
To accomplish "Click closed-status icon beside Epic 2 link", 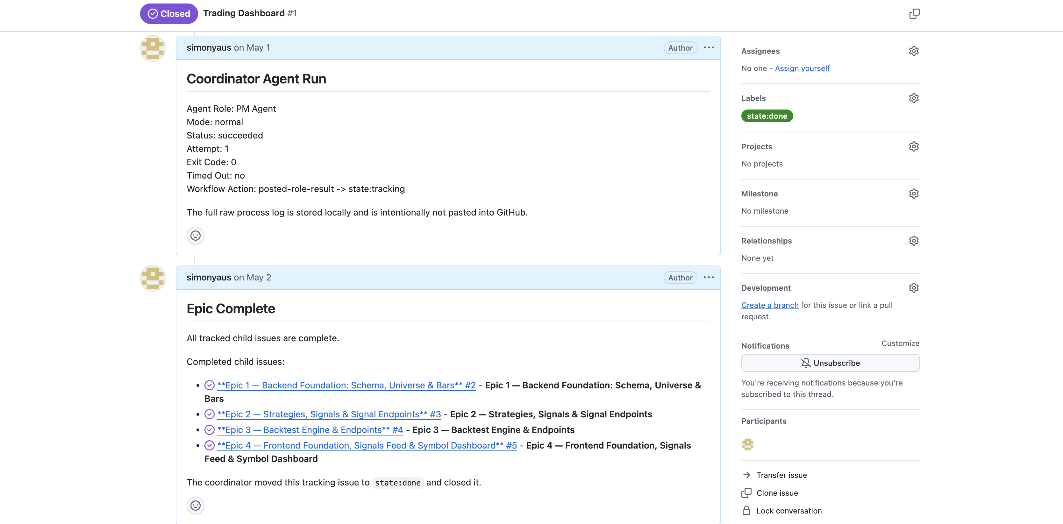I will tap(209, 414).
